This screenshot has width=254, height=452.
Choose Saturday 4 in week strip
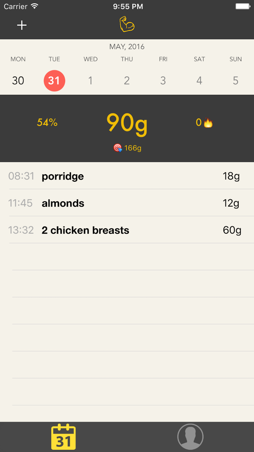199,81
